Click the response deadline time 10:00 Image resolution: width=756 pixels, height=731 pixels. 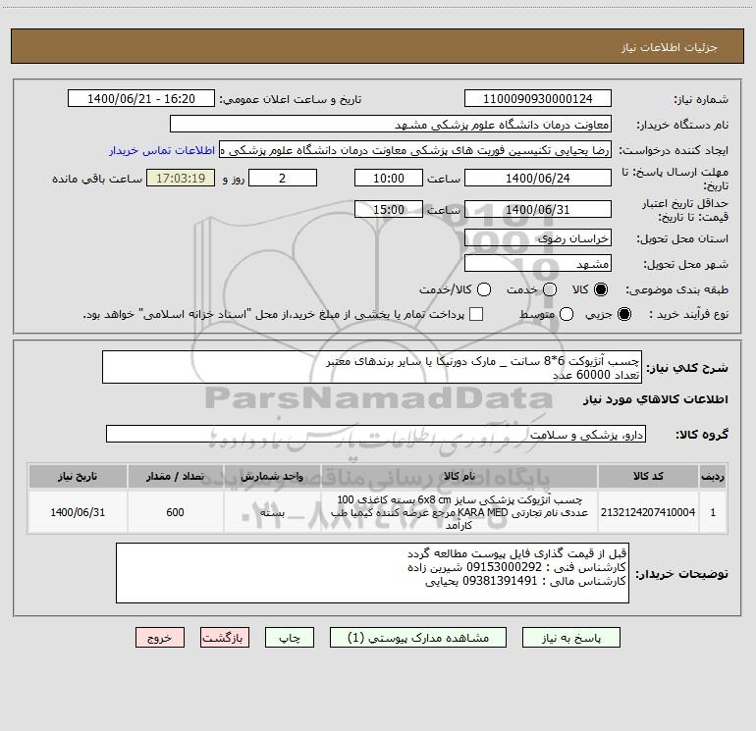389,178
